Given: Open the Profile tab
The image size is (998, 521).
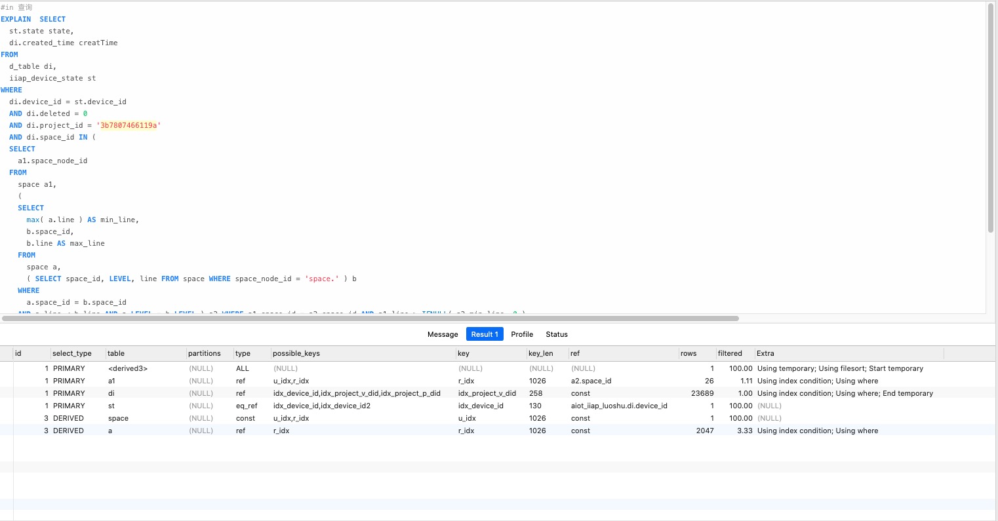Looking at the screenshot, I should 522,334.
